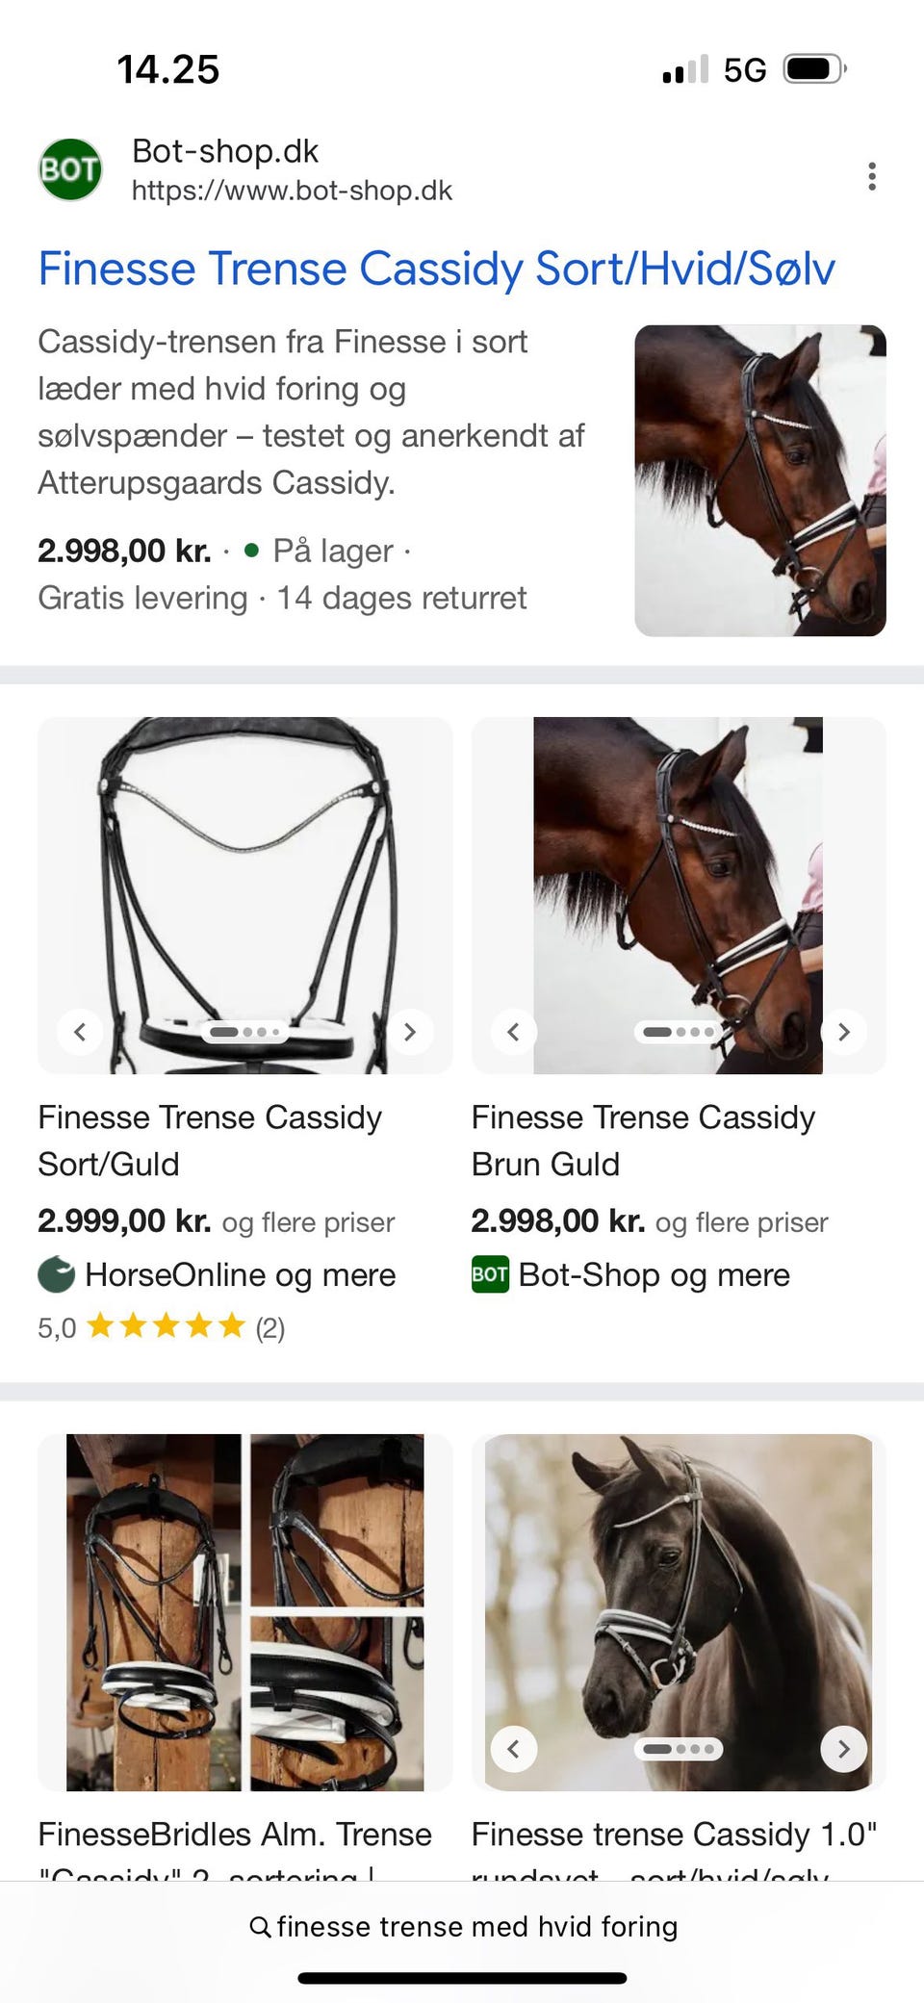
Task: Open the FinesseBridles bridle collage photo
Action: pos(244,1612)
